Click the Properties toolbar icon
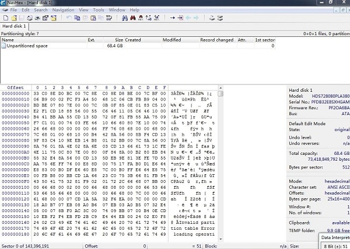The height and width of the screenshot is (249, 350). coord(45,18)
